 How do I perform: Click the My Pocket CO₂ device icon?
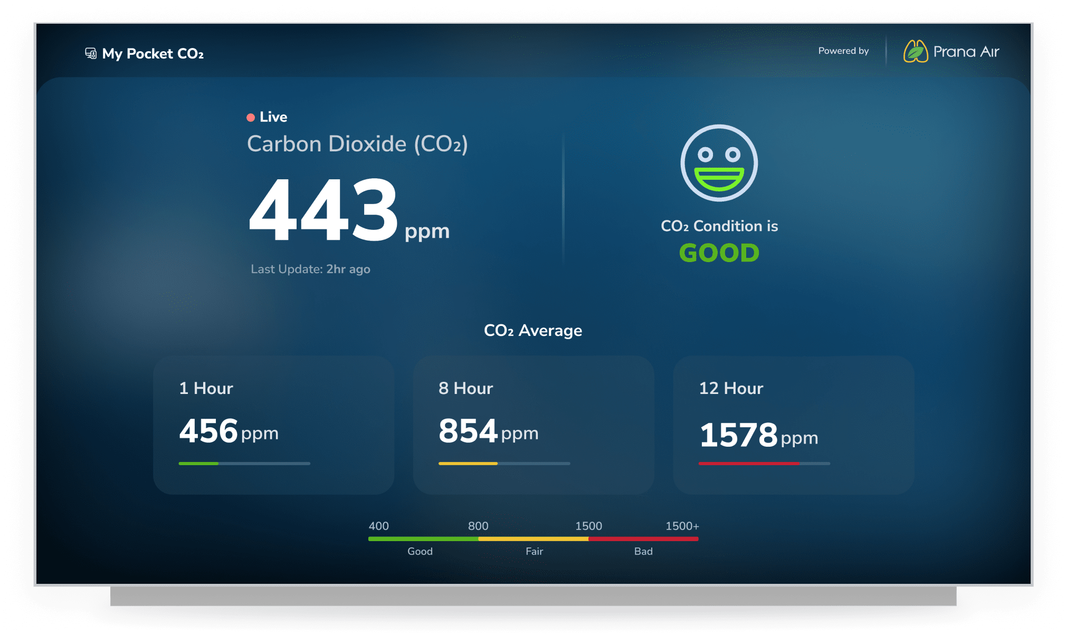coord(91,52)
